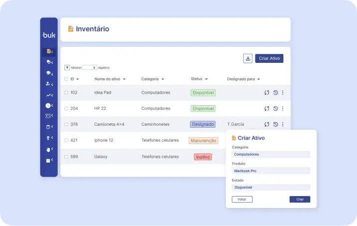Open the Mostrar registros count dropdown
Screen dimensions: 357x226
pos(89,68)
